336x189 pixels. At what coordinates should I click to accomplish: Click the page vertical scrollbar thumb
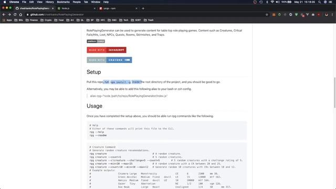tap(334, 92)
